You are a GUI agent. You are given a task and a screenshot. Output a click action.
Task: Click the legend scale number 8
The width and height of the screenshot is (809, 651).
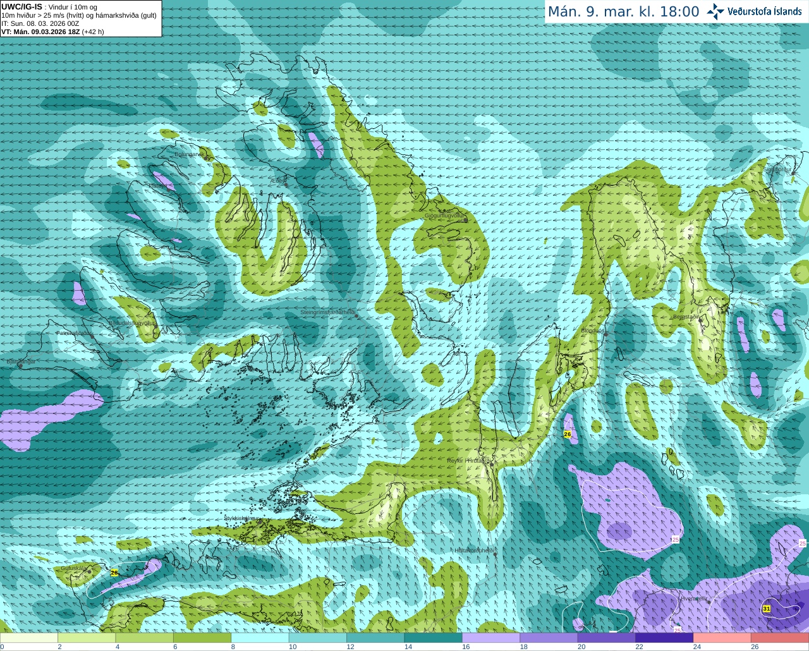tap(233, 647)
